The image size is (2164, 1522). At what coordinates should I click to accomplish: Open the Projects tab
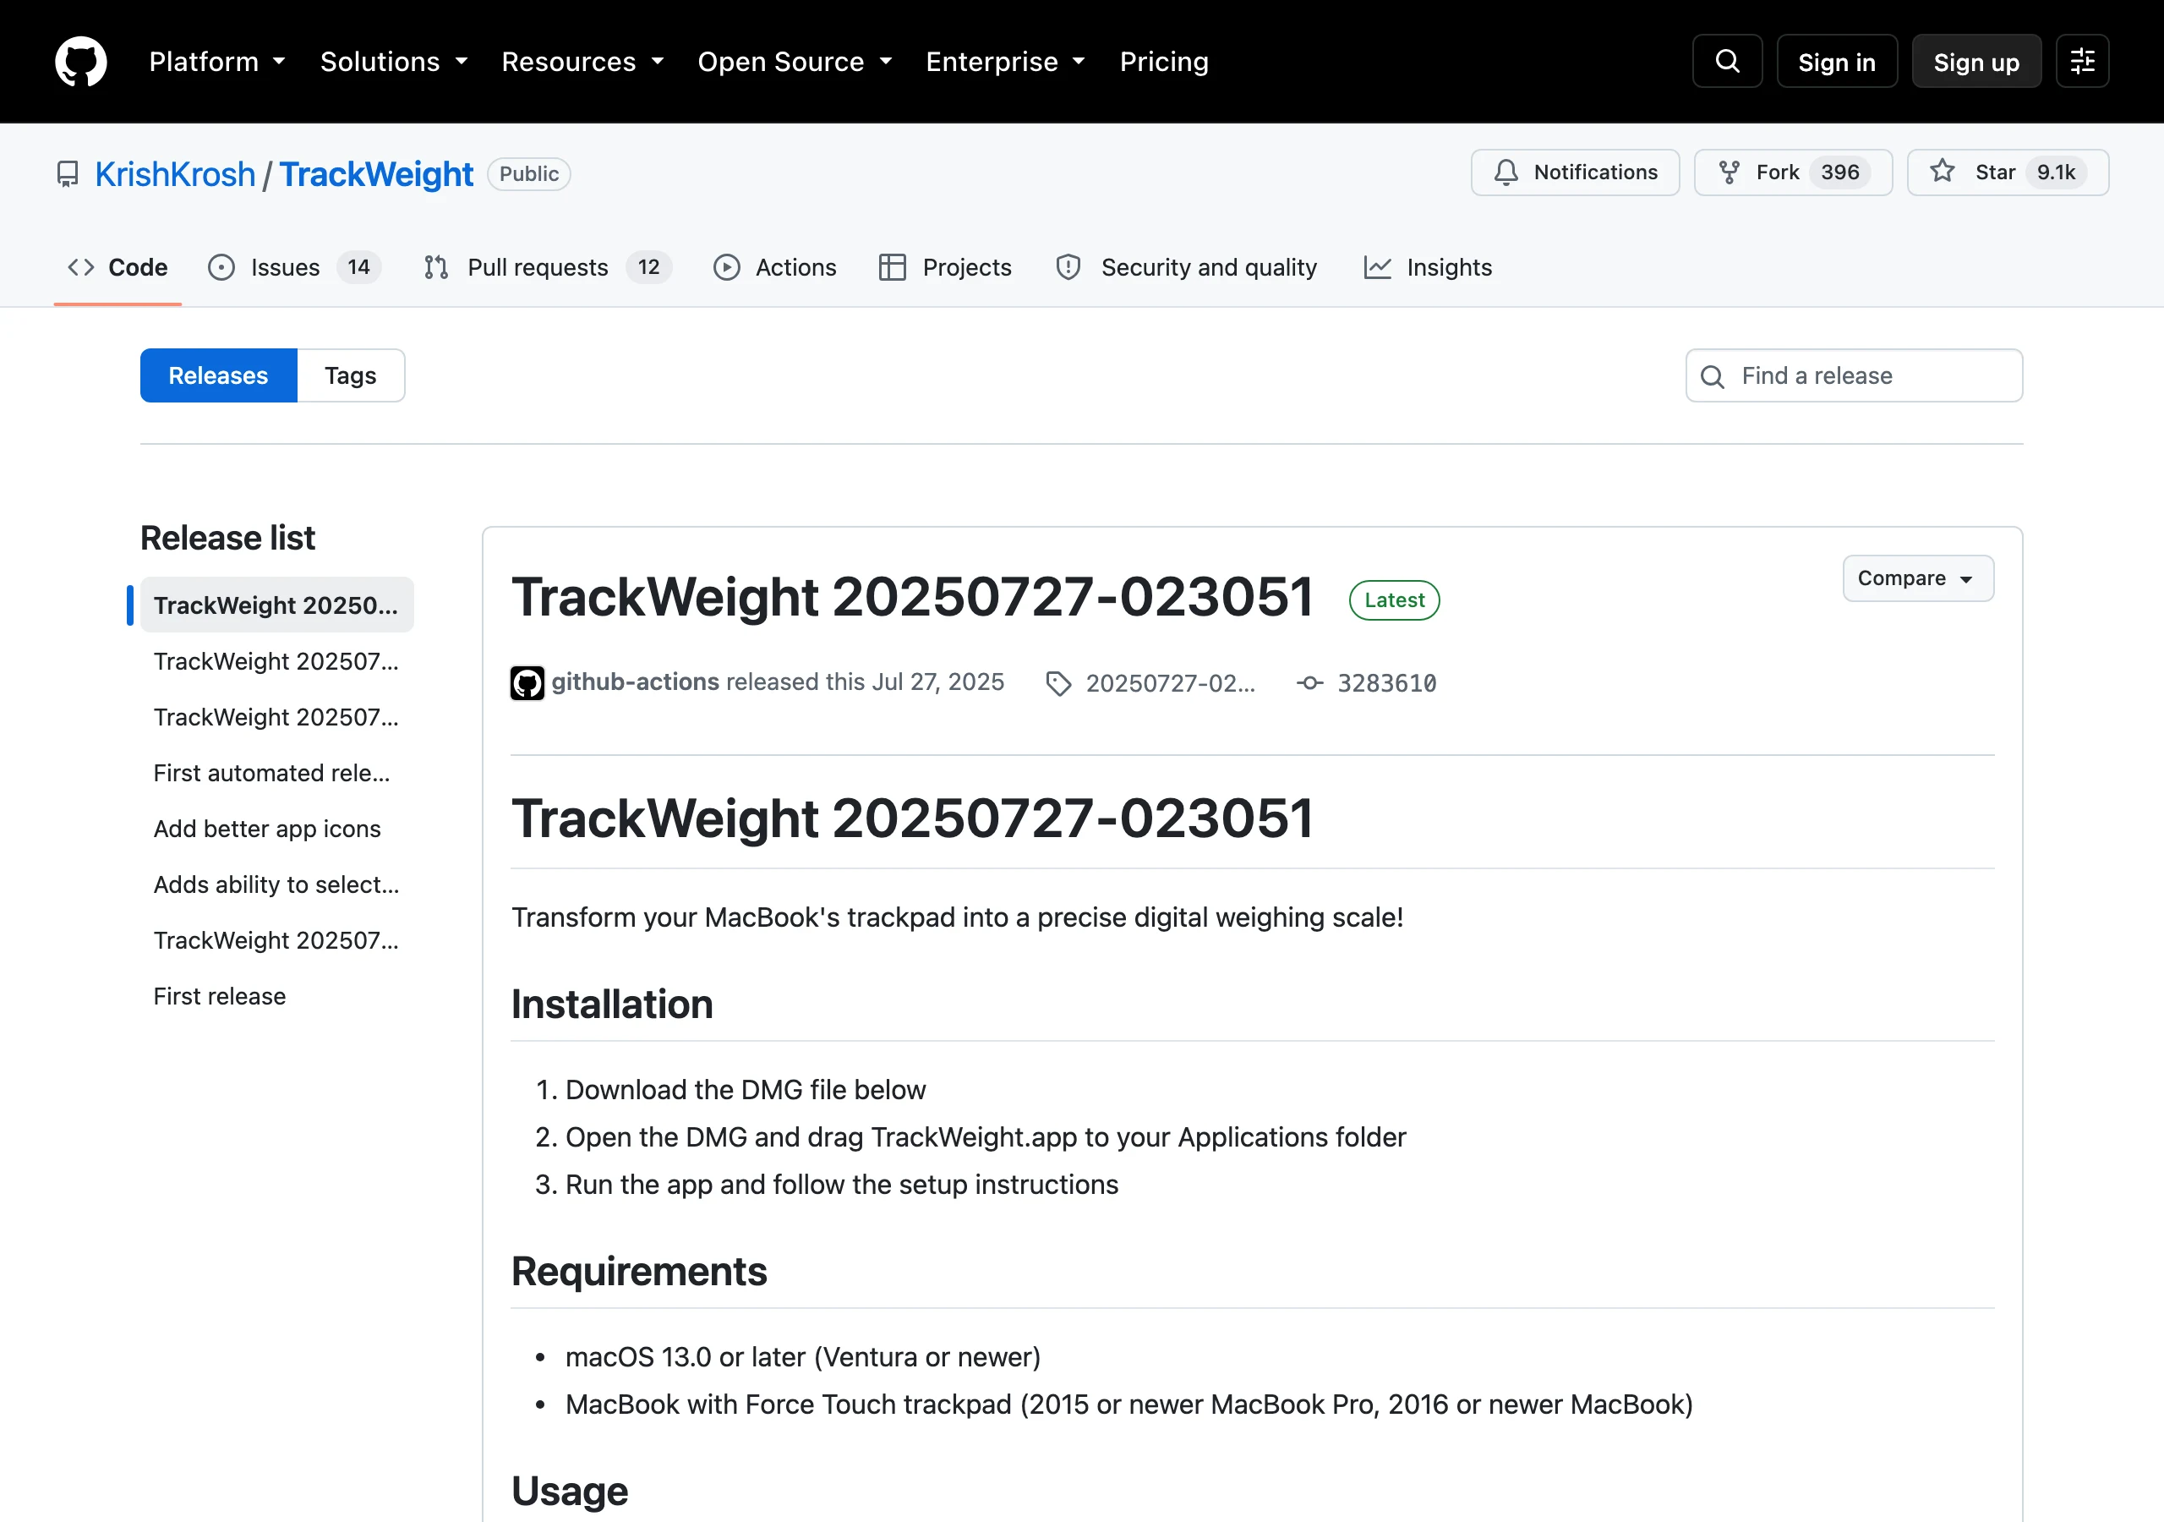(945, 268)
